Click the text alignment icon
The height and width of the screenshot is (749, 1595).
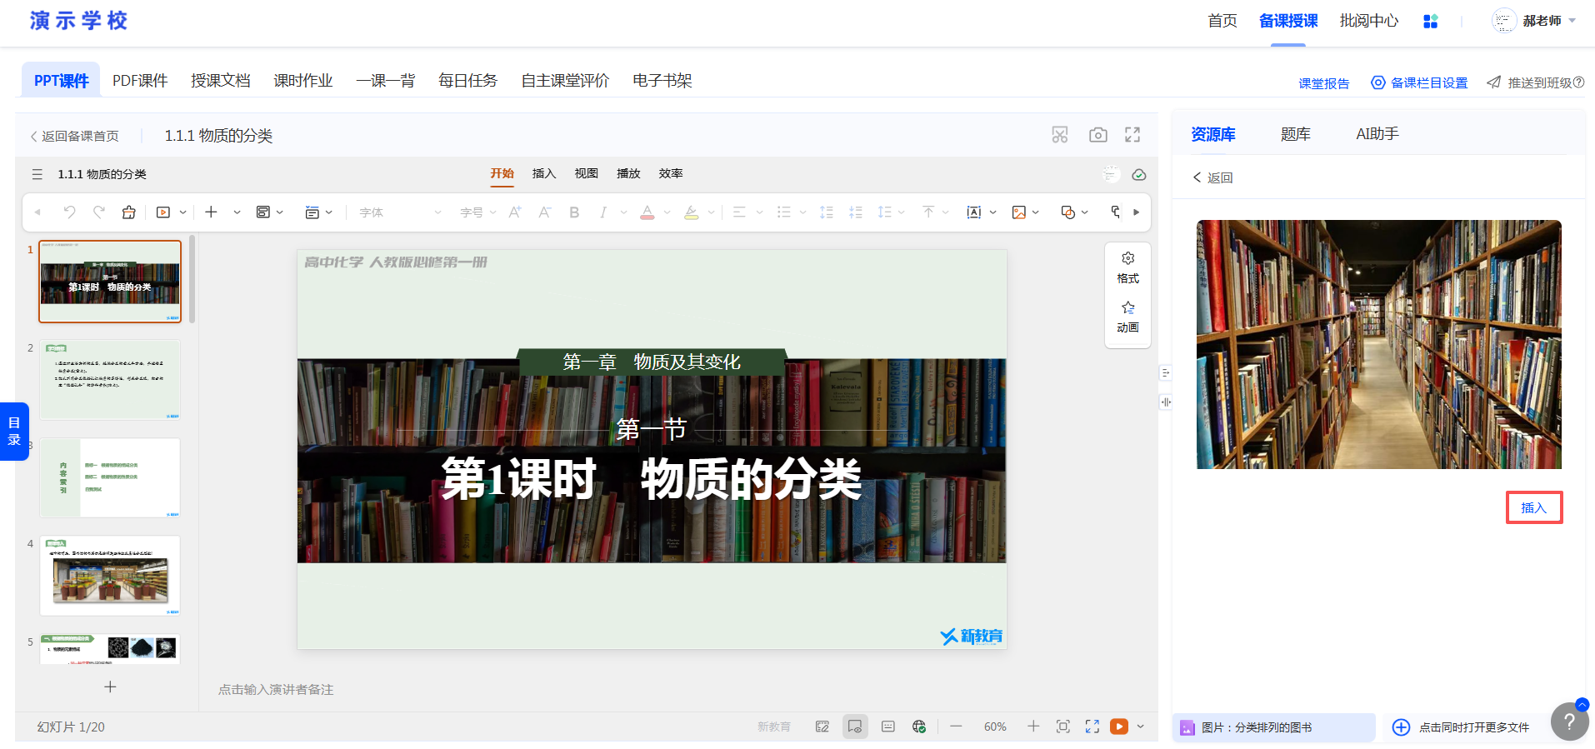[739, 212]
